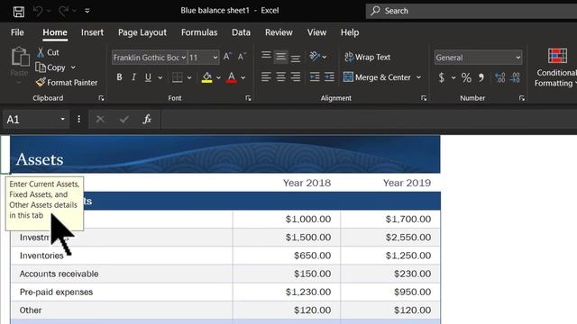Apply cell Borders icon
Viewport: 577px width, 324px height.
point(178,77)
